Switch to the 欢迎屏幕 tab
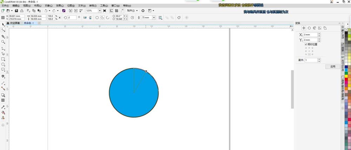Viewport: 351px width, 150px height. click(13, 23)
